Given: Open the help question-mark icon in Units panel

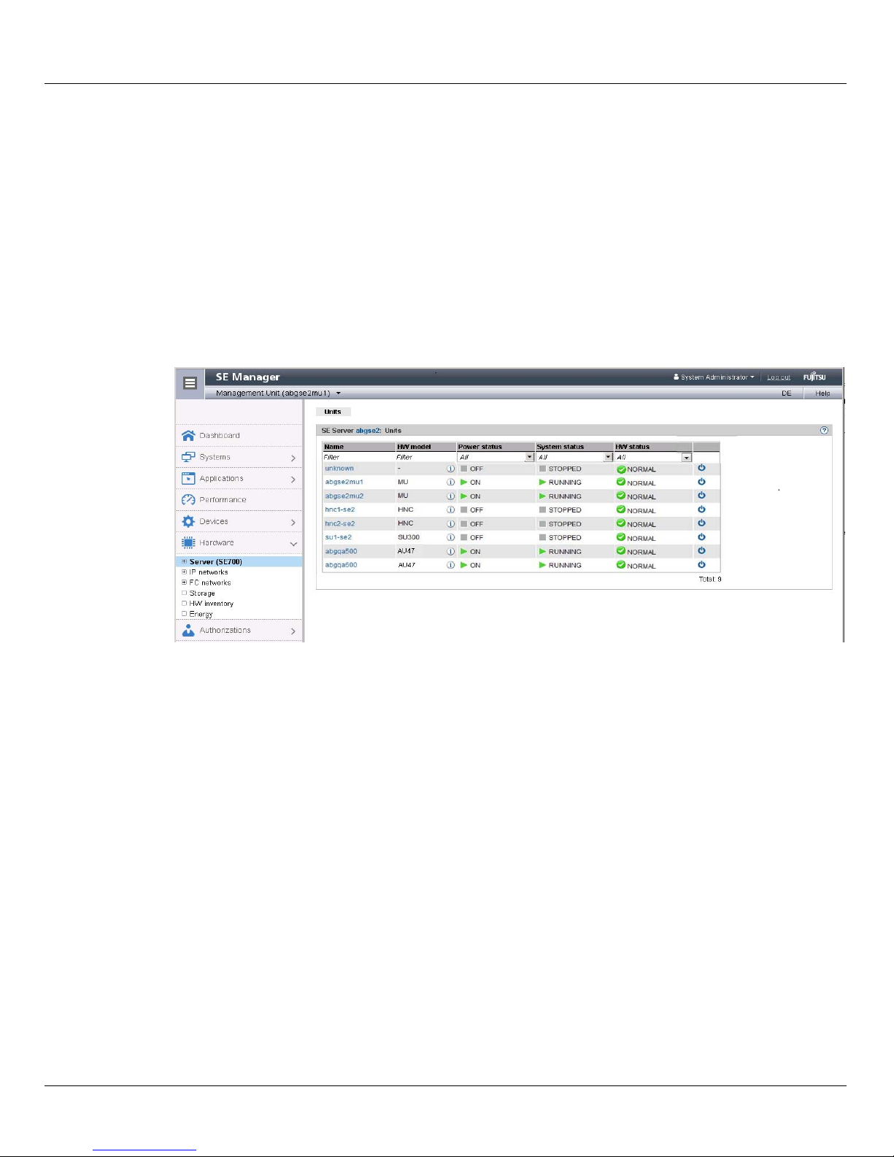Looking at the screenshot, I should pos(824,431).
